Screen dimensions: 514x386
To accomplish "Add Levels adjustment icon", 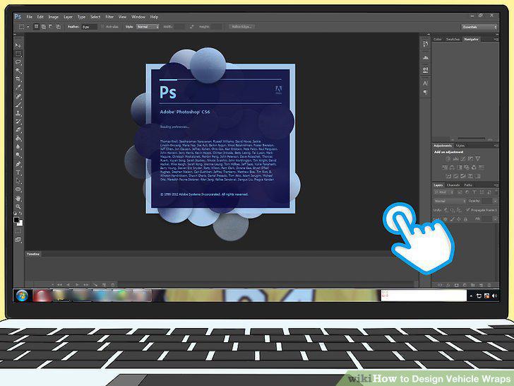I will click(455, 159).
